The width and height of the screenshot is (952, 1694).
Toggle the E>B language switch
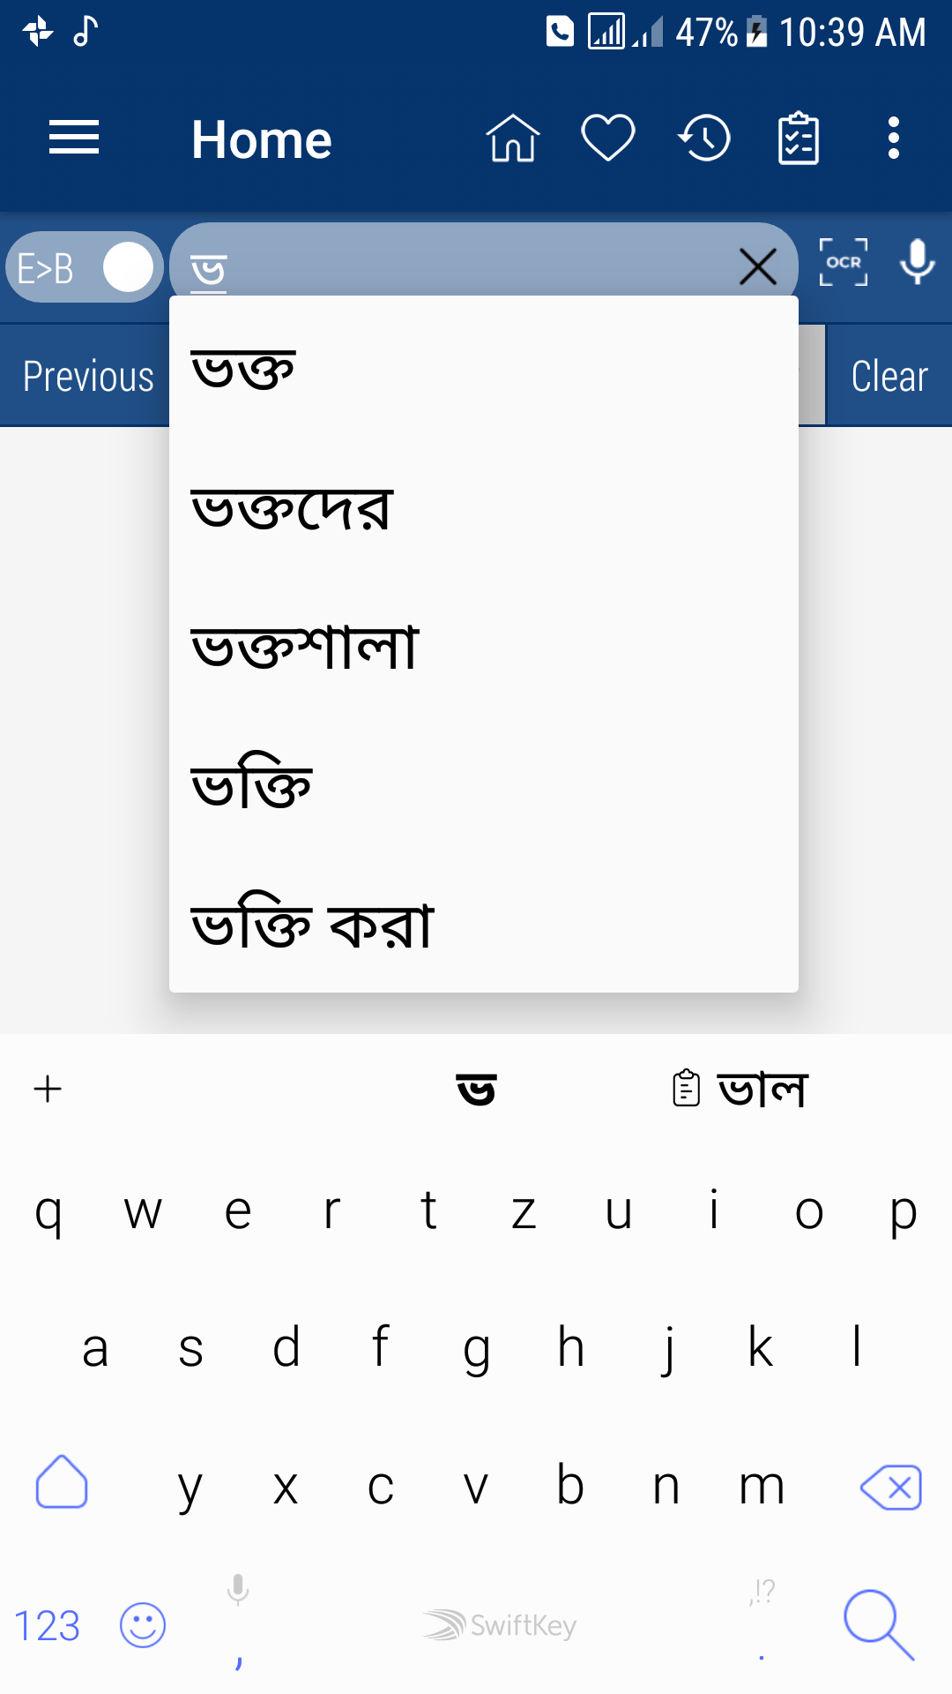[x=85, y=267]
